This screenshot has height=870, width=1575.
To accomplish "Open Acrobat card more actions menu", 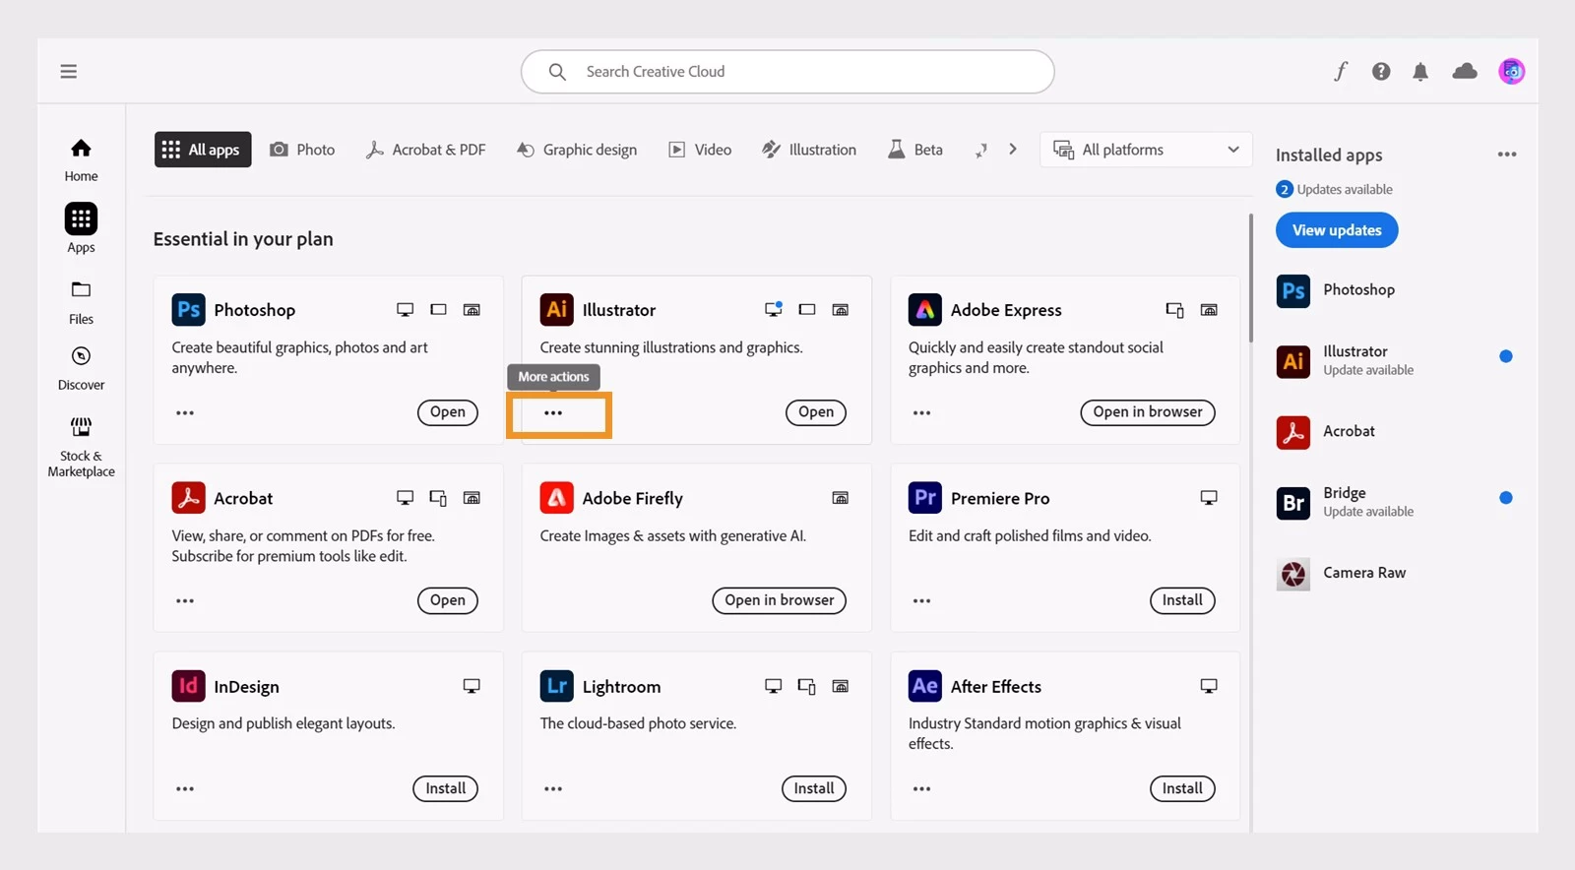I will (x=185, y=600).
